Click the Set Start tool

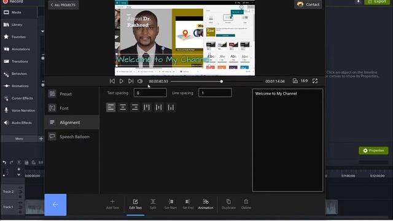(x=171, y=204)
